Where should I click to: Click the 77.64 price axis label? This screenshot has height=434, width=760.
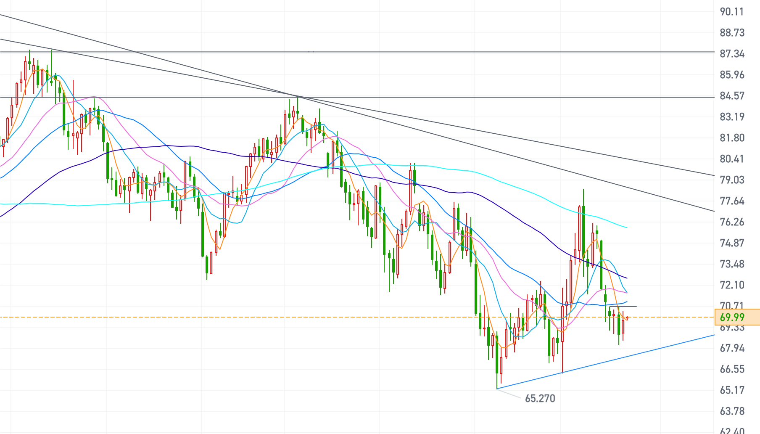pos(732,201)
